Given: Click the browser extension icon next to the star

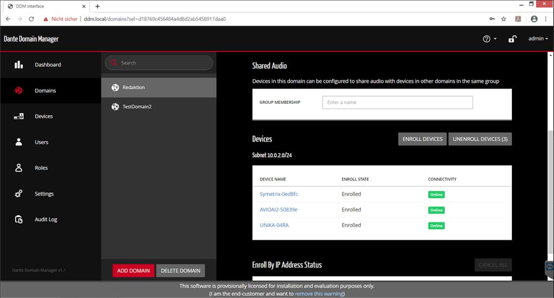Looking at the screenshot, I should click(518, 19).
